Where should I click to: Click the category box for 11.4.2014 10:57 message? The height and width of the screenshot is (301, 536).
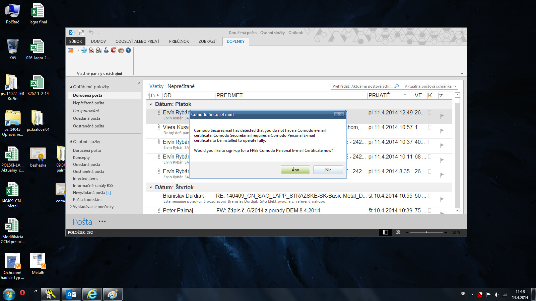pos(430,127)
